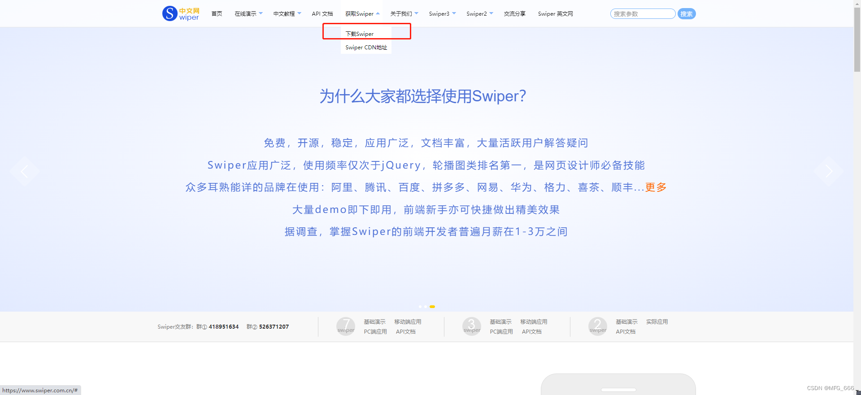861x395 pixels.
Task: Expand the 中文教程 dropdown menu
Action: (x=287, y=14)
